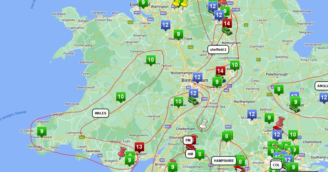328x172 pixels.
Task: Click the Cheltenham place name
Action: (x=186, y=129)
